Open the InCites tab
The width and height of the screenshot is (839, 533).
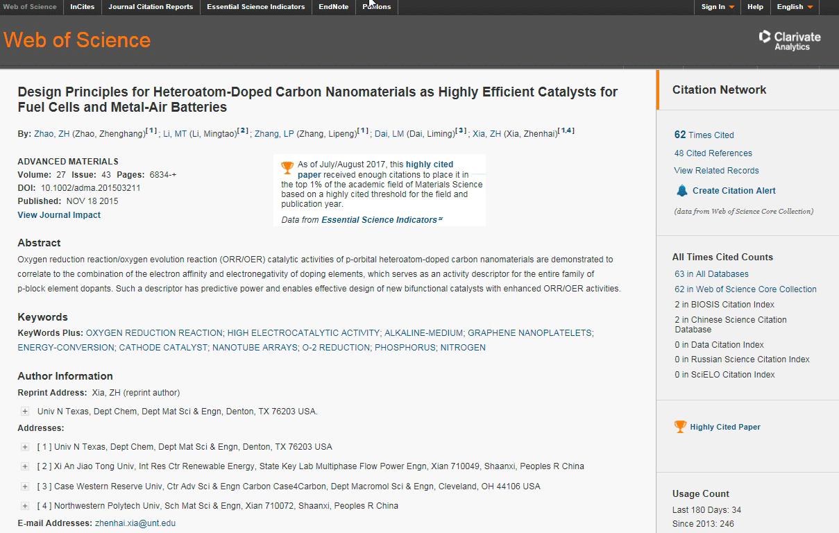(83, 7)
